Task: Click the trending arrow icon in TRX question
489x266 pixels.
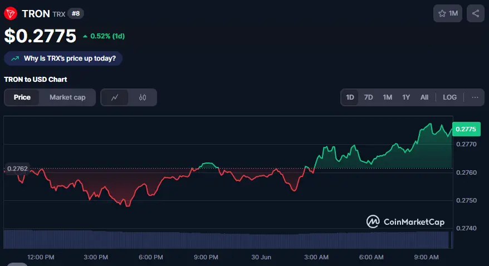Action: tap(15, 58)
